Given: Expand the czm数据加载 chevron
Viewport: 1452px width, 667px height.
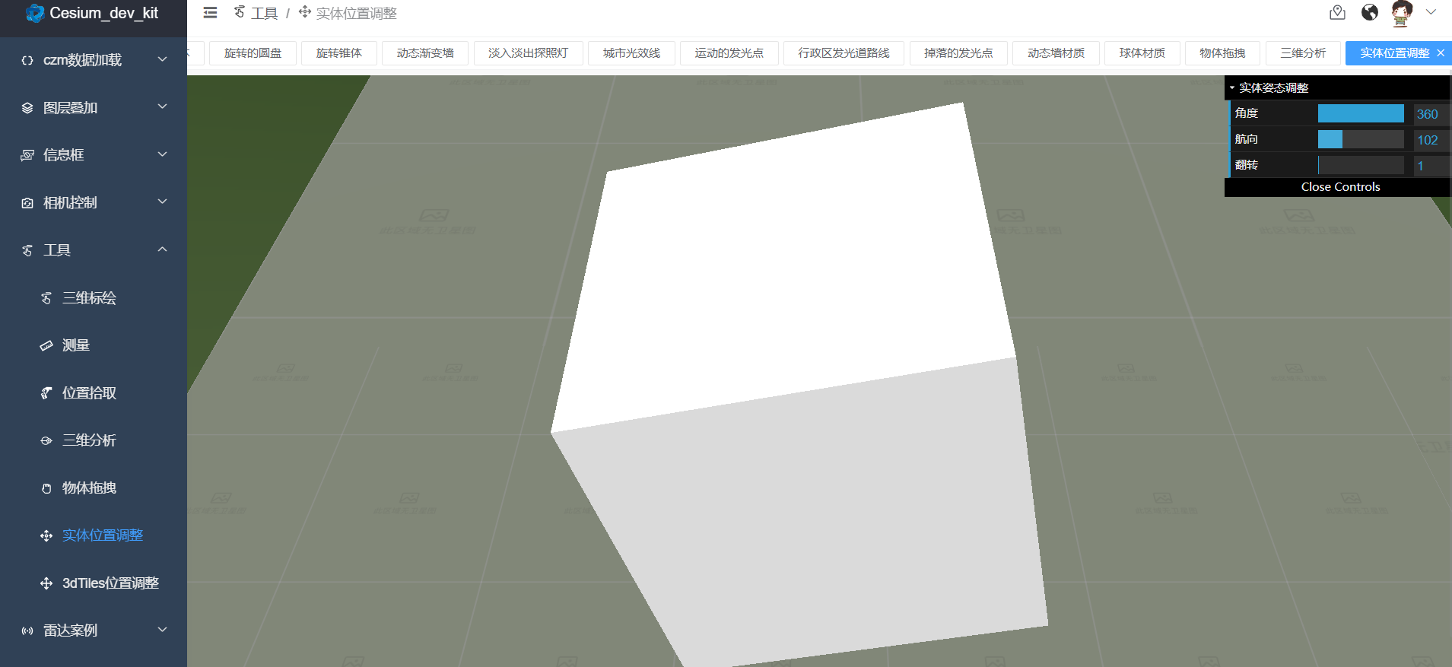Looking at the screenshot, I should tap(162, 59).
